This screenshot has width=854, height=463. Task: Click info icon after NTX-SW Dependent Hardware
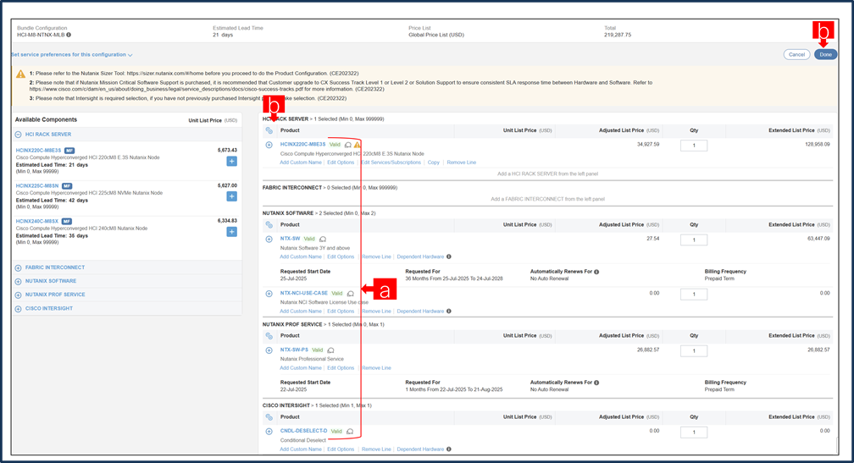pos(449,256)
